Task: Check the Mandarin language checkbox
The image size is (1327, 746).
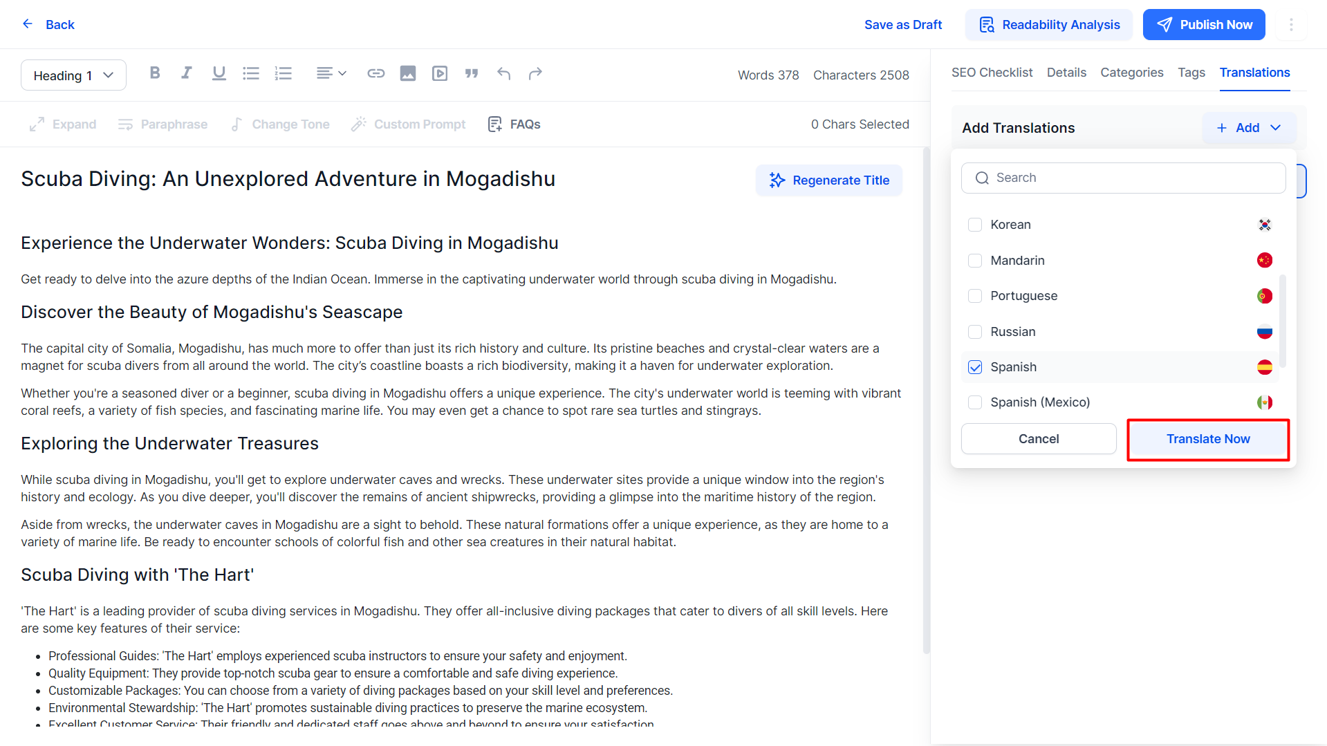Action: click(975, 261)
